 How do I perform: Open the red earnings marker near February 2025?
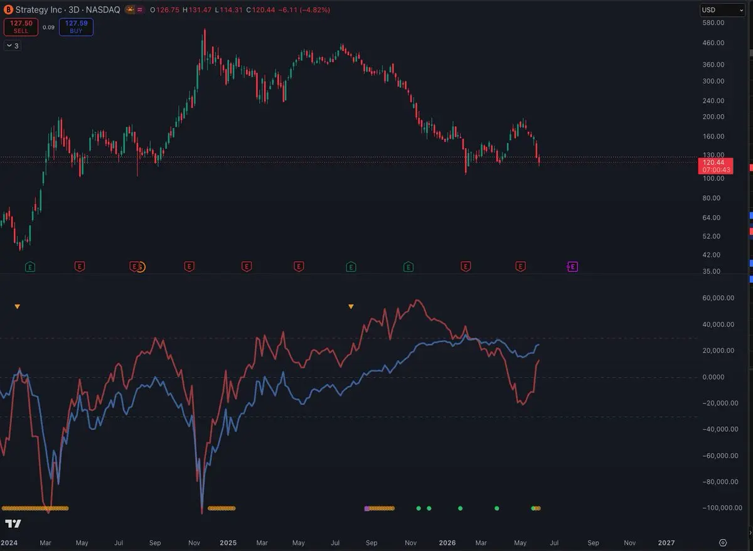[x=246, y=267]
